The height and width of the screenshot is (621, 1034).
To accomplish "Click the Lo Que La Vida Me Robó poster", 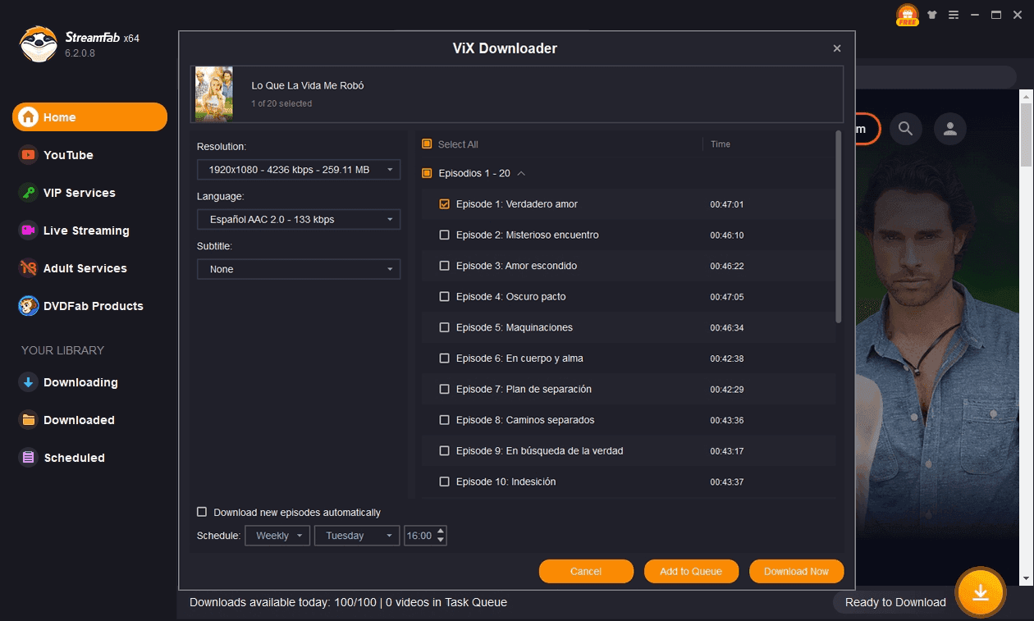I will [214, 94].
